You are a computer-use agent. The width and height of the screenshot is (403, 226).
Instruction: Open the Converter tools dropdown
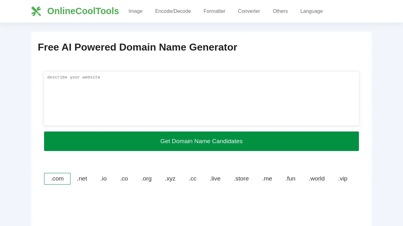249,11
